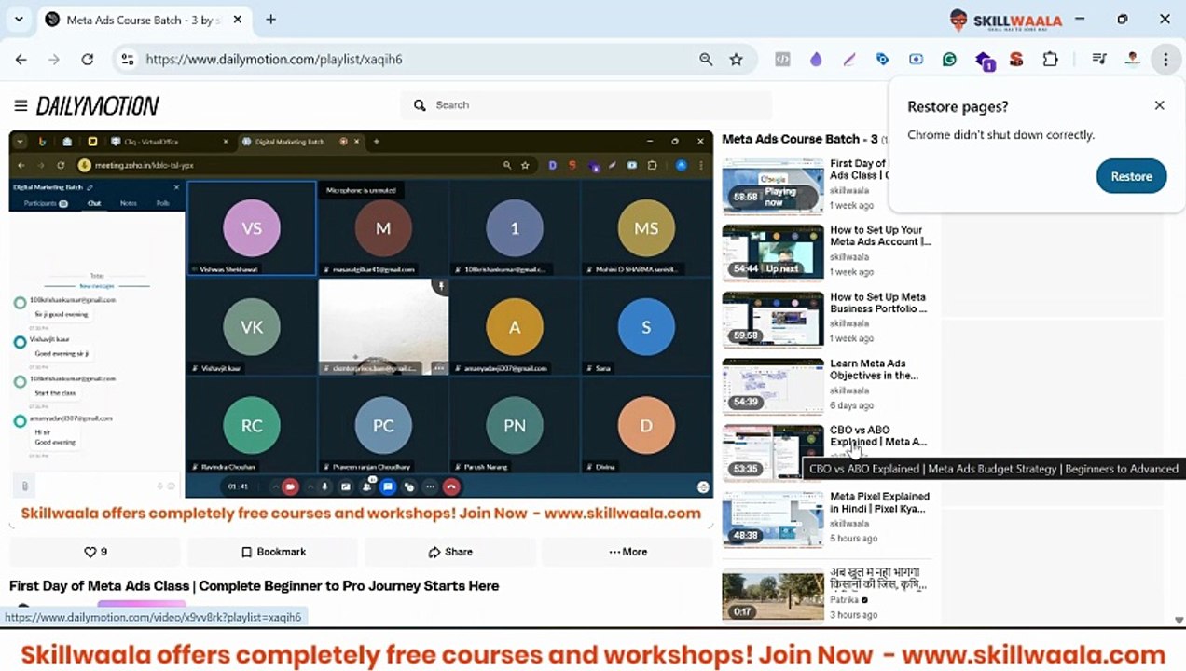Open the purple feather pen extension

click(x=849, y=59)
